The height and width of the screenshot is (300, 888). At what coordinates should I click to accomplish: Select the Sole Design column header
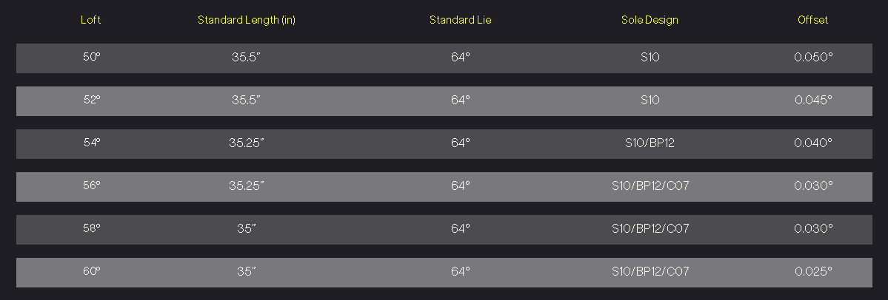coord(650,20)
